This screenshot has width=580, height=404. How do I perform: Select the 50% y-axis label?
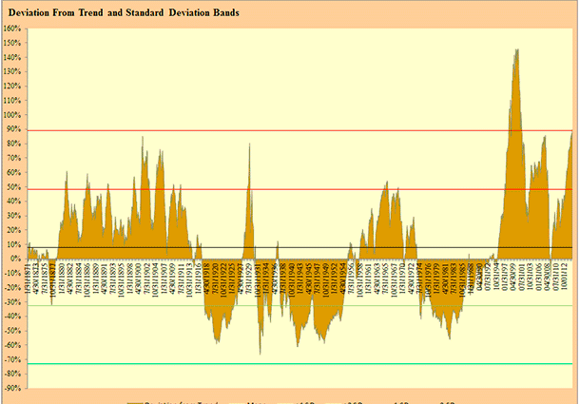pyautogui.click(x=13, y=187)
